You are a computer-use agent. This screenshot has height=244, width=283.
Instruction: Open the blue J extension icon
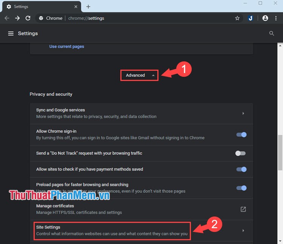tap(250, 18)
